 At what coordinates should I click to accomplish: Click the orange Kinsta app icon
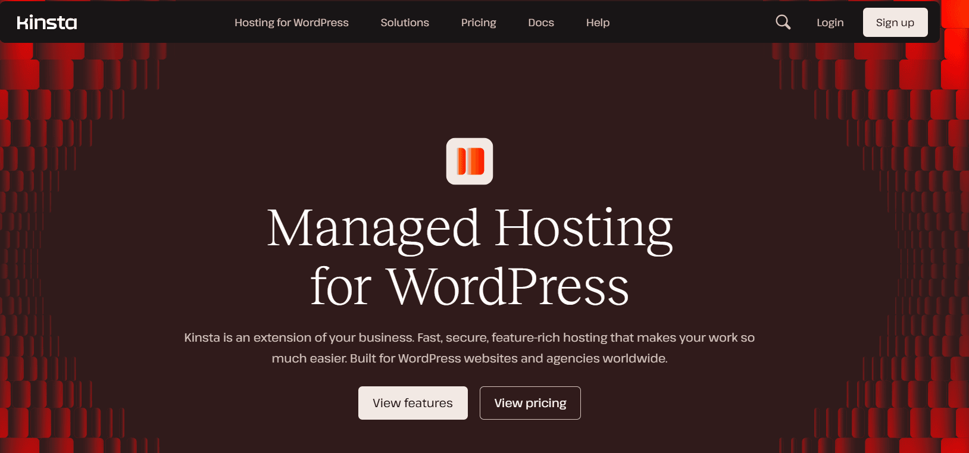470,161
